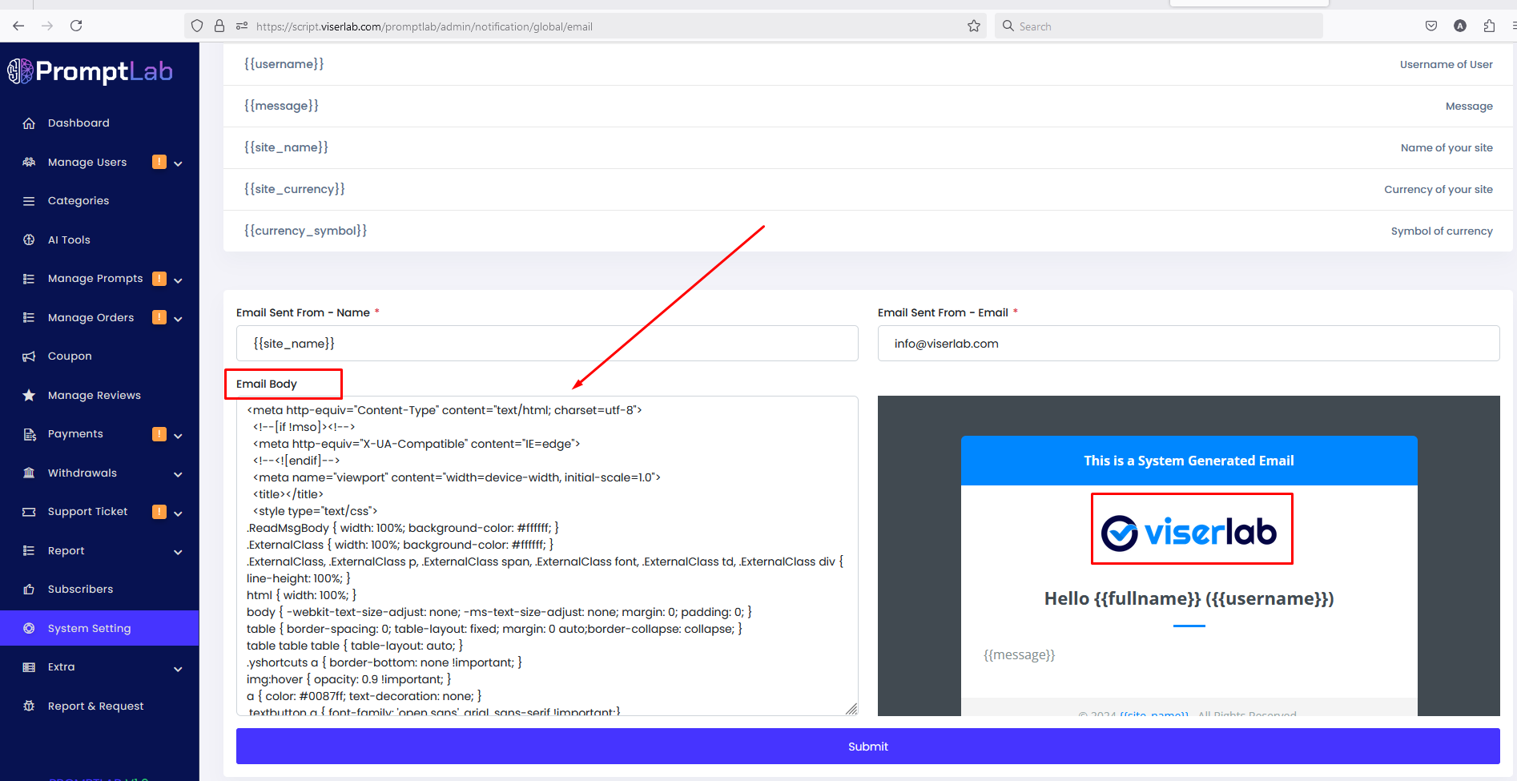Image resolution: width=1517 pixels, height=781 pixels.
Task: Open the browser extensions puzzle icon
Action: pos(1489,26)
